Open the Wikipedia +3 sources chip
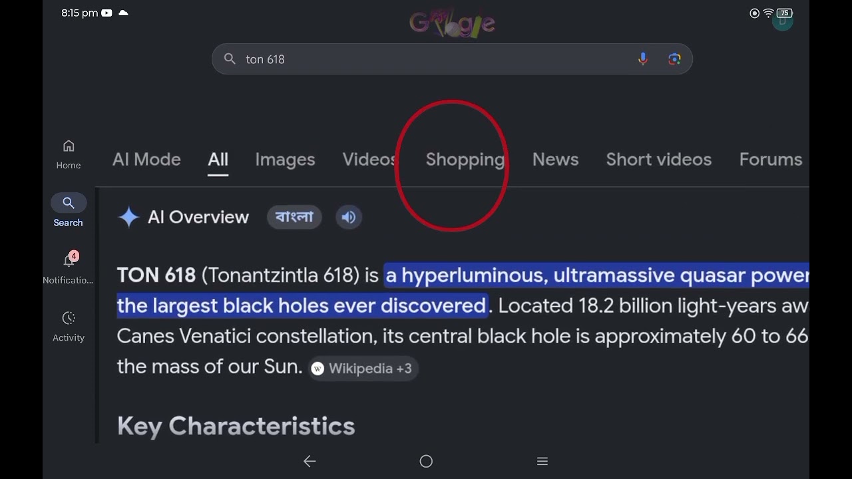 tap(363, 369)
